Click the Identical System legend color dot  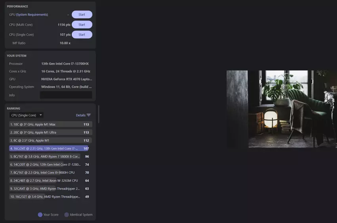(x=67, y=215)
